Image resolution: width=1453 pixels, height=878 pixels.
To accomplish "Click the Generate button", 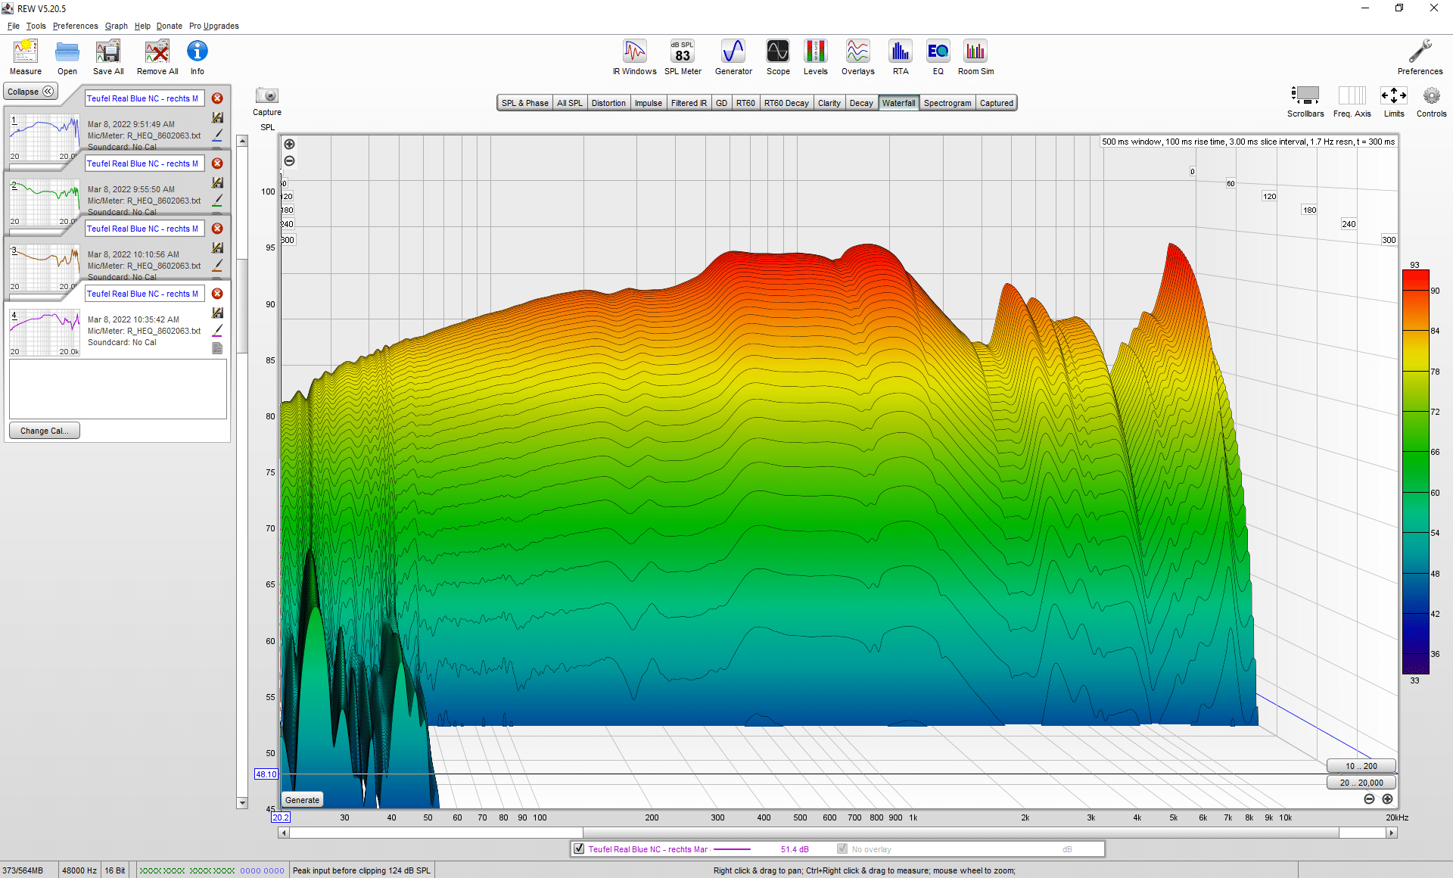I will coord(303,800).
